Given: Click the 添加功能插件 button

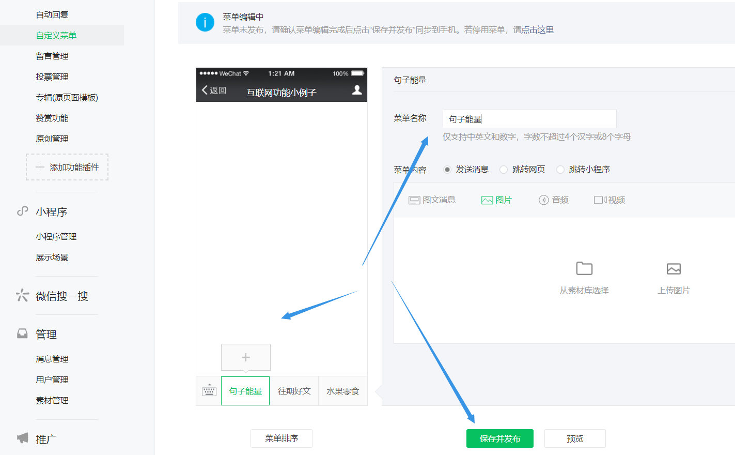Looking at the screenshot, I should coord(67,167).
